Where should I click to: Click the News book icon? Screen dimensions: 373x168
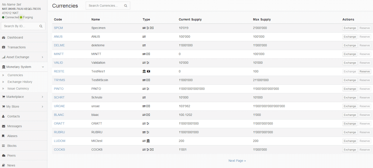pos(4,165)
